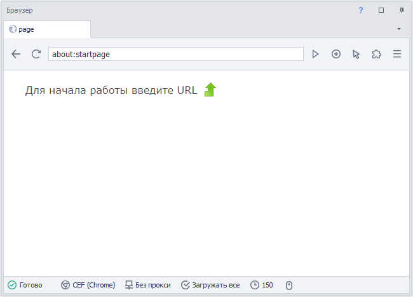Click the green up arrow on the start page
413x297 pixels.
[210, 90]
